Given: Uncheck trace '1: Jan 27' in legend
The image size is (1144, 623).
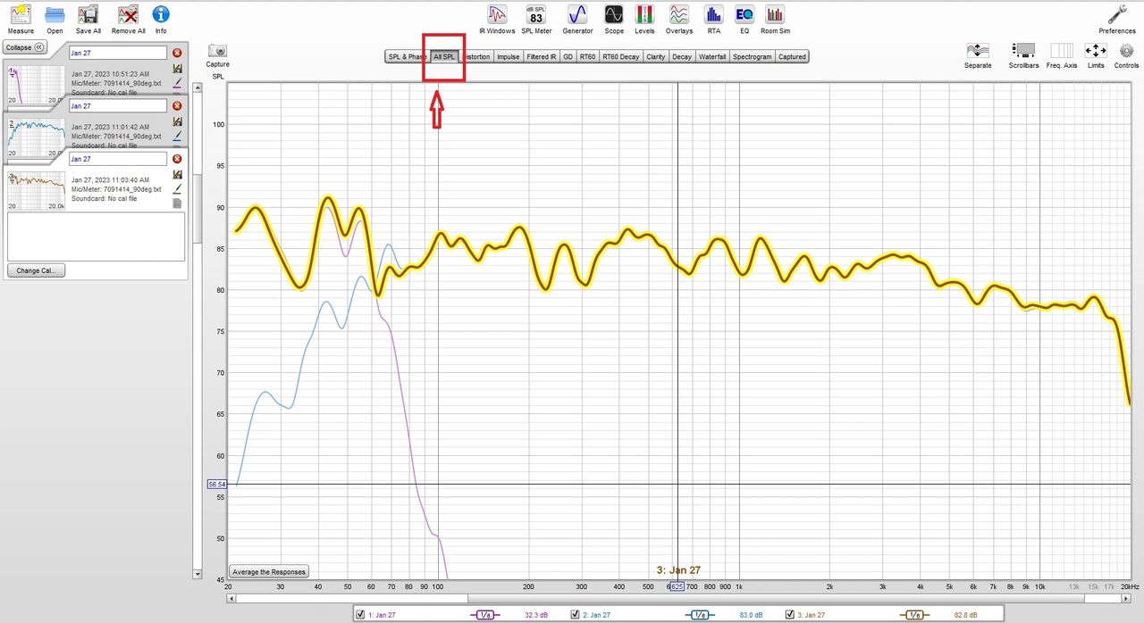Looking at the screenshot, I should 360,615.
